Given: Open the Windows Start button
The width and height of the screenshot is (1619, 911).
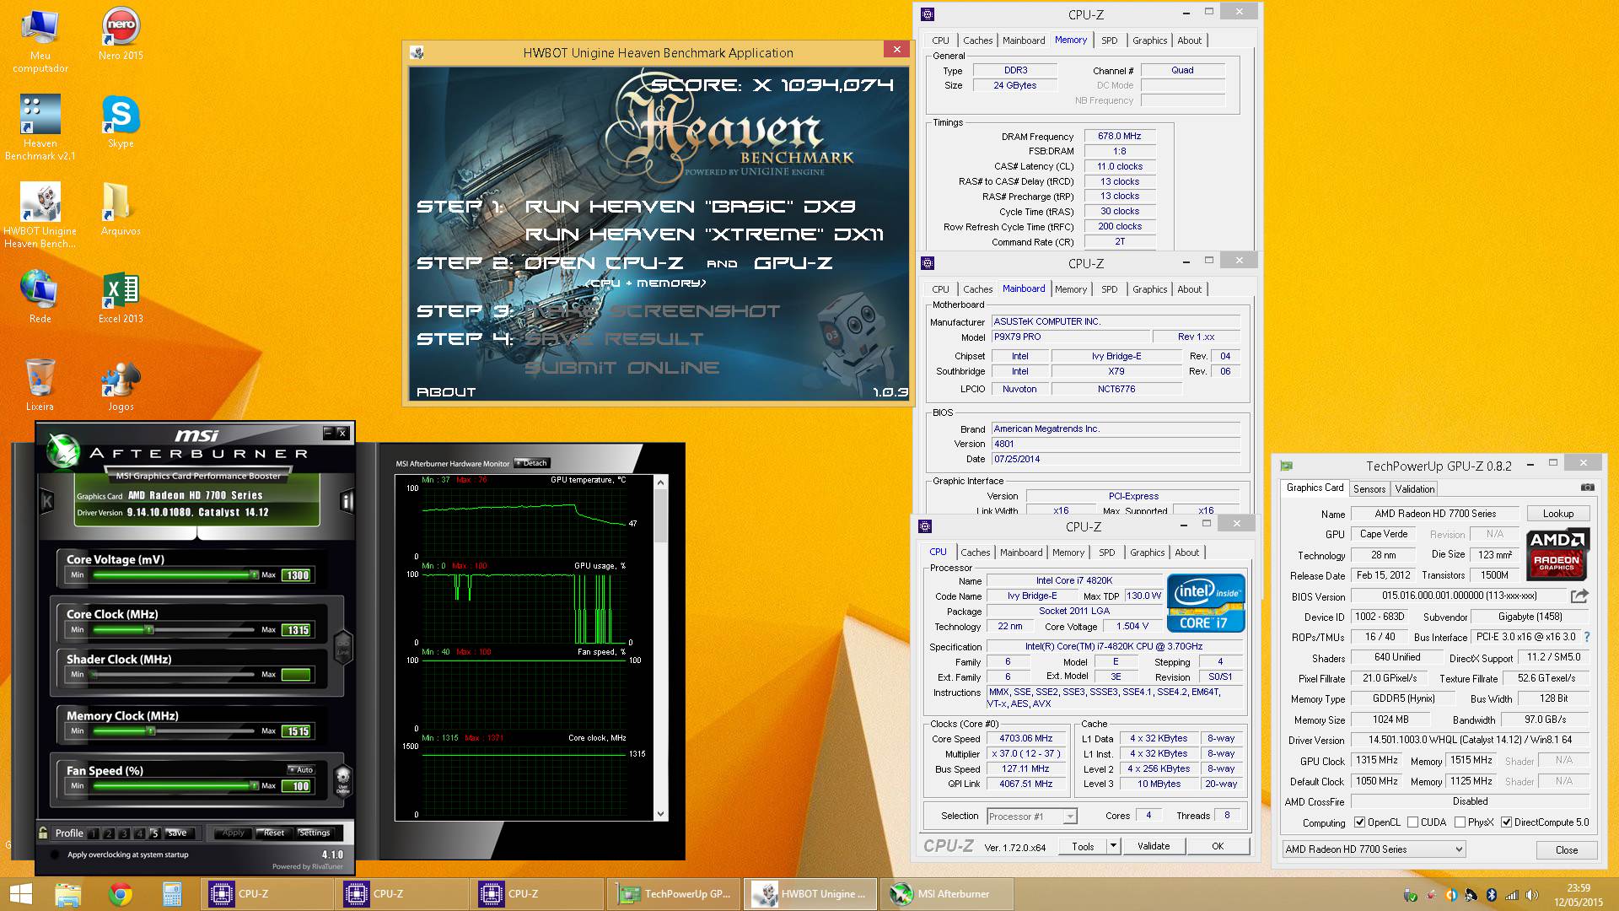Looking at the screenshot, I should pyautogui.click(x=20, y=894).
